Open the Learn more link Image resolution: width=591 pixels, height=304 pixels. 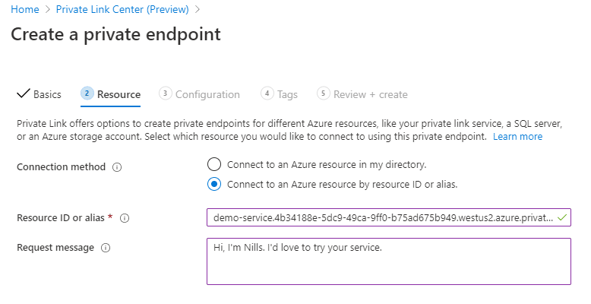click(517, 137)
